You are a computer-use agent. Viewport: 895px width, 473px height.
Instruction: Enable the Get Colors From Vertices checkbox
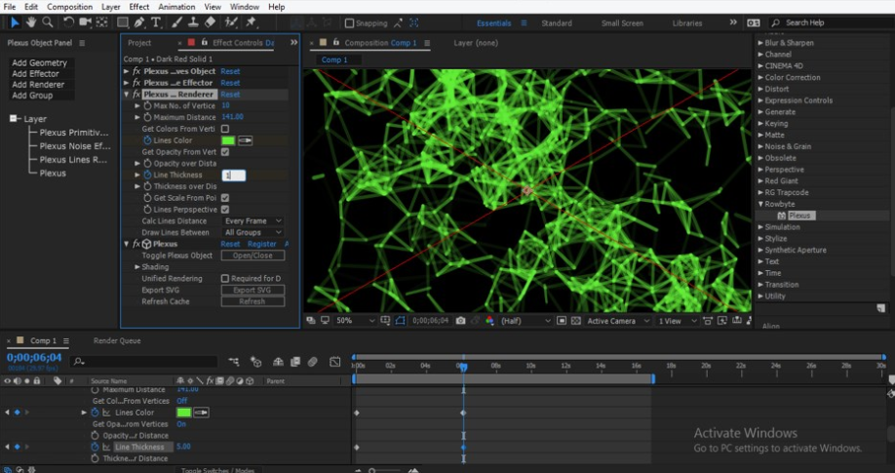(225, 129)
